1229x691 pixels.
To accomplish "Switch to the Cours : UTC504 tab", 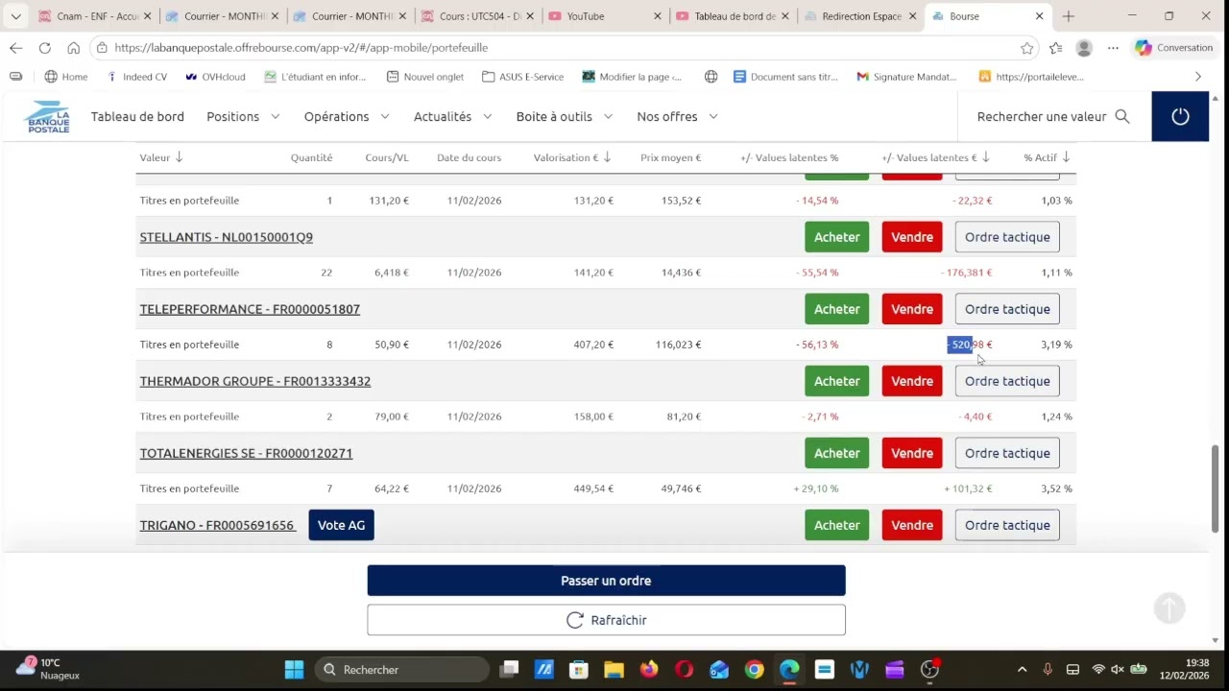I will pyautogui.click(x=477, y=16).
